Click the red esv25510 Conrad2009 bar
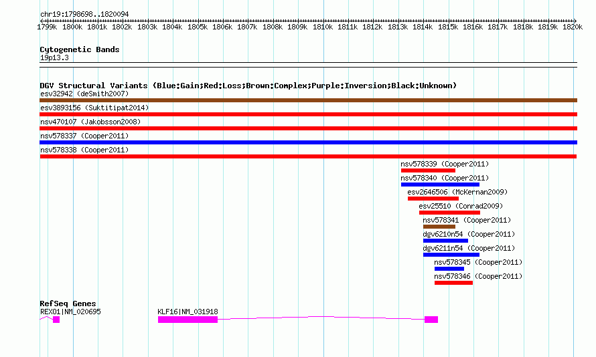 coord(449,213)
